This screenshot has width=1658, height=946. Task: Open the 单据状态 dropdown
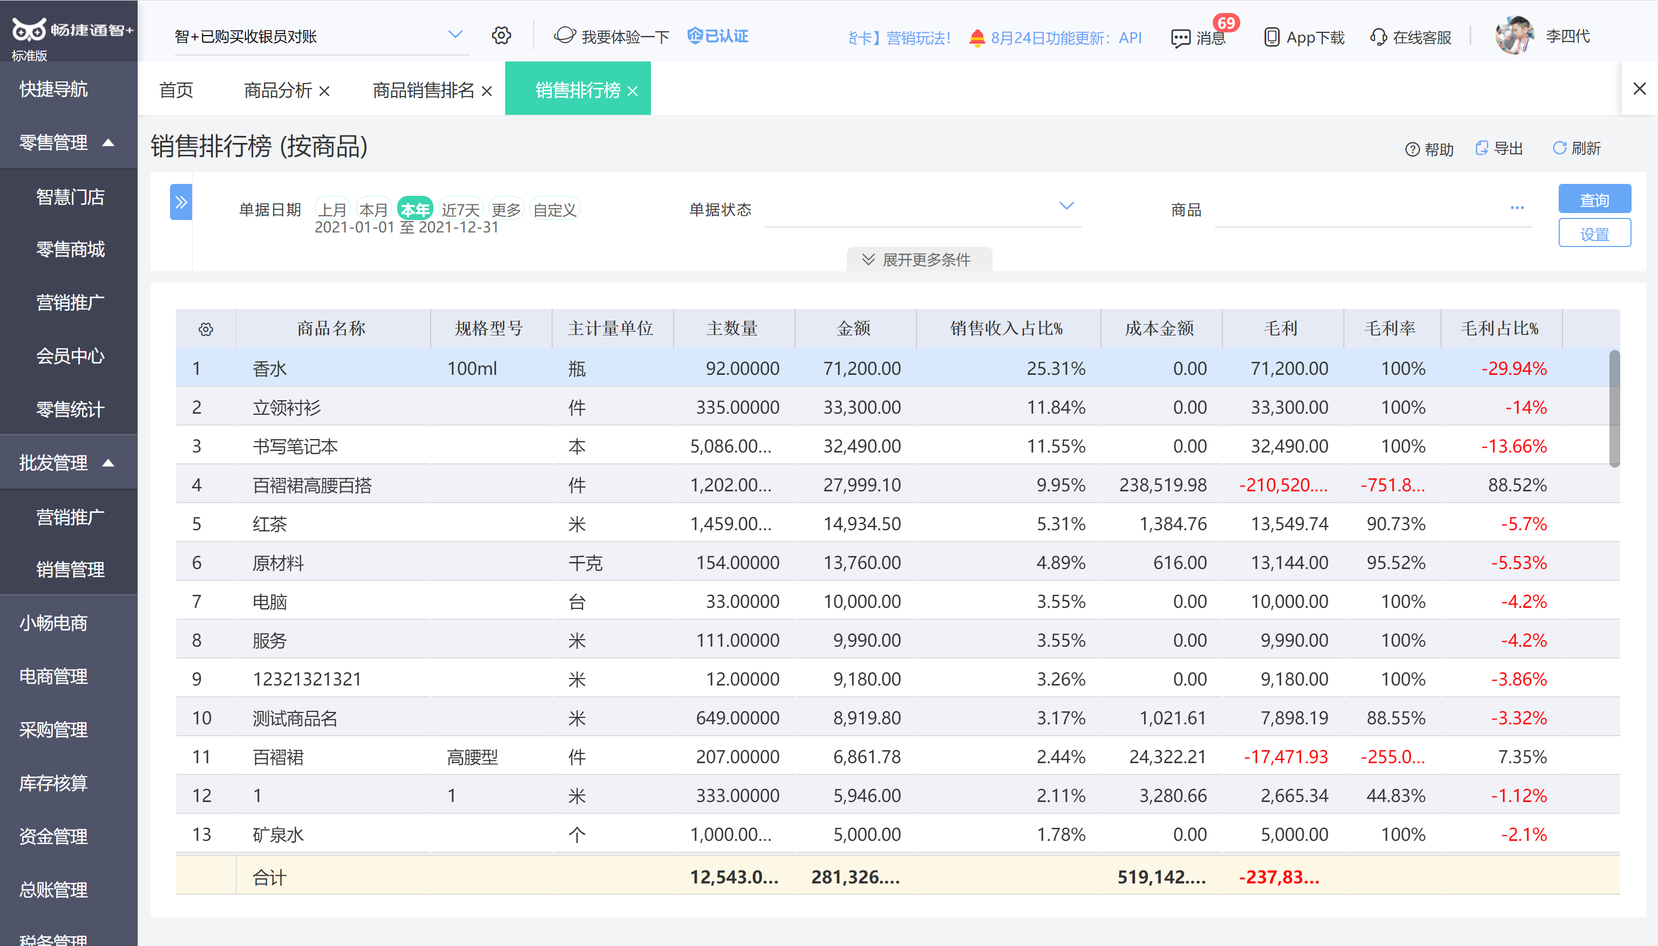pos(1066,206)
